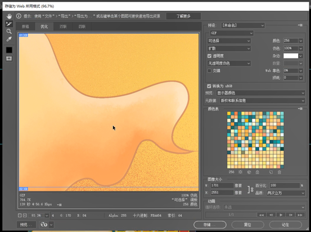Select the Eyedropper tool
Image resolution: width=311 pixels, height=232 pixels.
(x=9, y=39)
